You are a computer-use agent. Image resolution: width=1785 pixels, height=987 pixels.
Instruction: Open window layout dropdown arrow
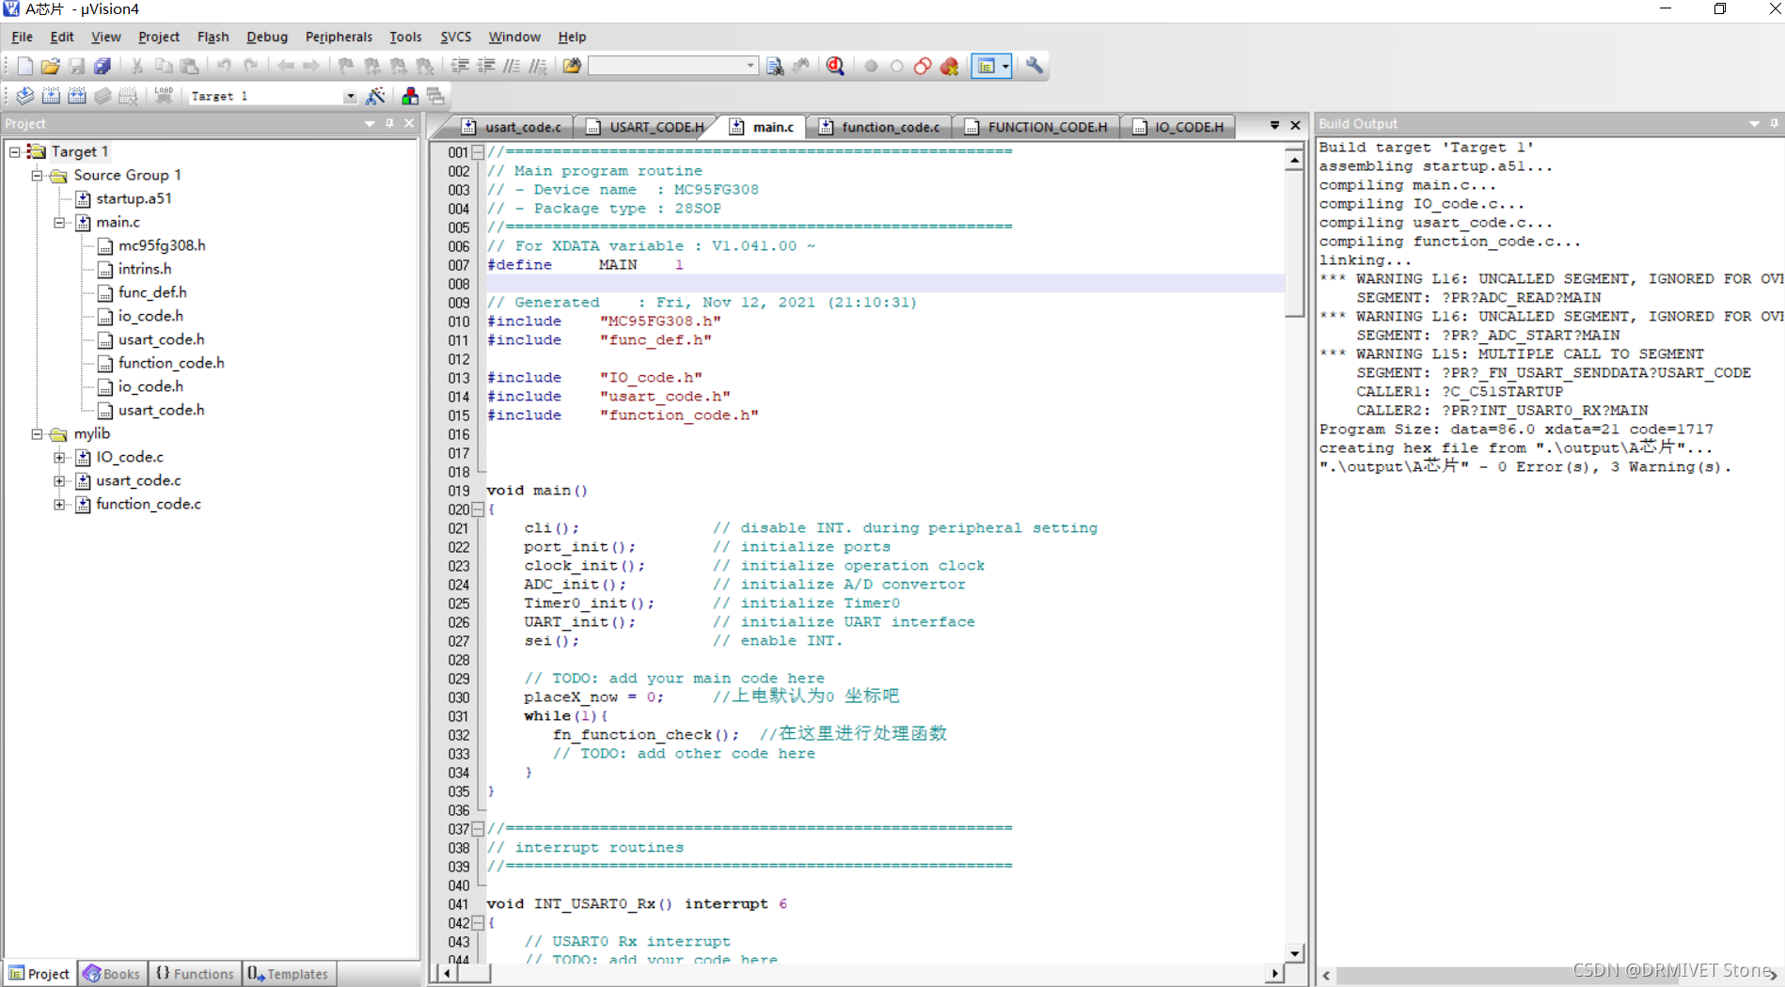pyautogui.click(x=1005, y=66)
